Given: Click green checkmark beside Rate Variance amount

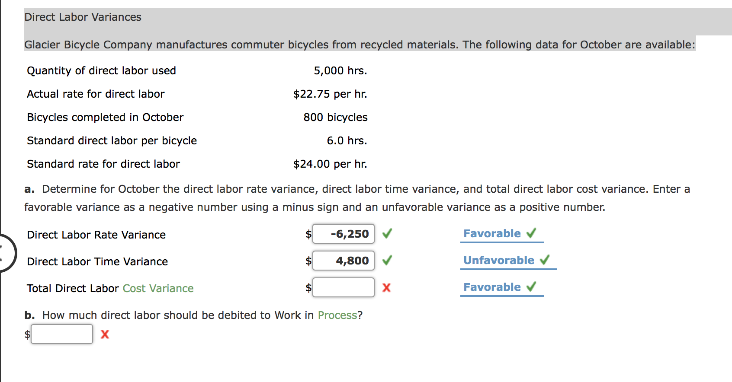Looking at the screenshot, I should point(387,234).
